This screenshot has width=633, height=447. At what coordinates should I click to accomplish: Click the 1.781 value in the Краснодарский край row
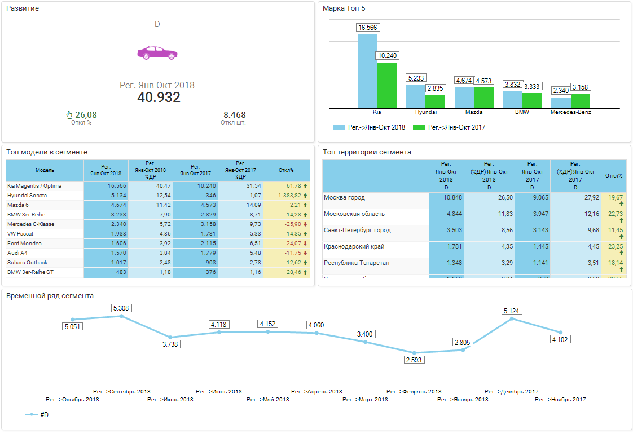click(455, 246)
